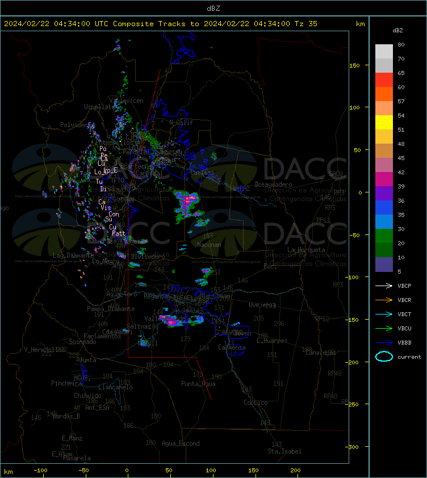Click the Sosneado place label
Viewport: 427px width, 478px height.
82,342
